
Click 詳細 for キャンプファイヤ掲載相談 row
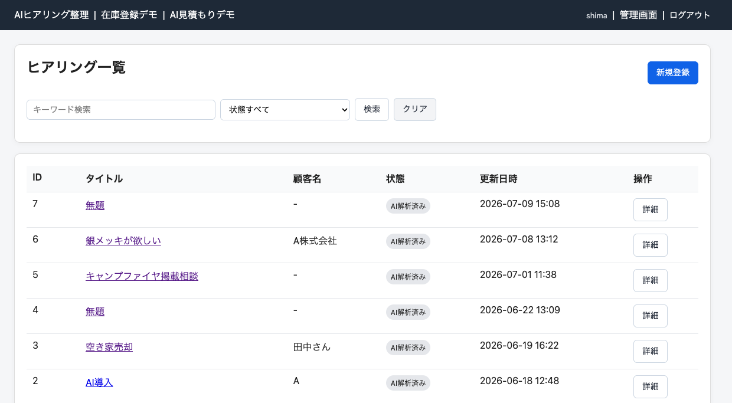coord(651,280)
